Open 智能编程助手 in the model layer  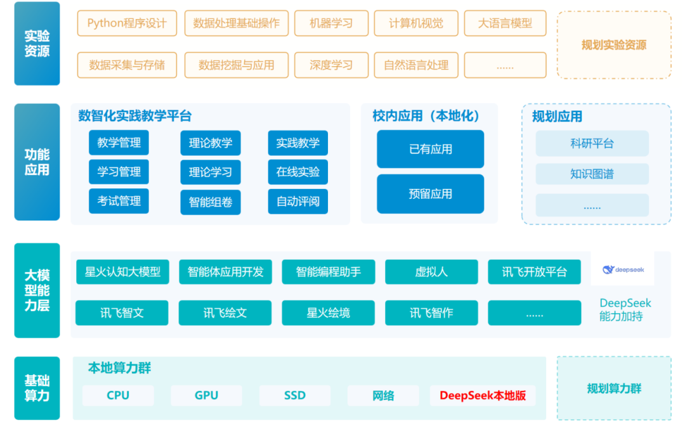pyautogui.click(x=329, y=271)
